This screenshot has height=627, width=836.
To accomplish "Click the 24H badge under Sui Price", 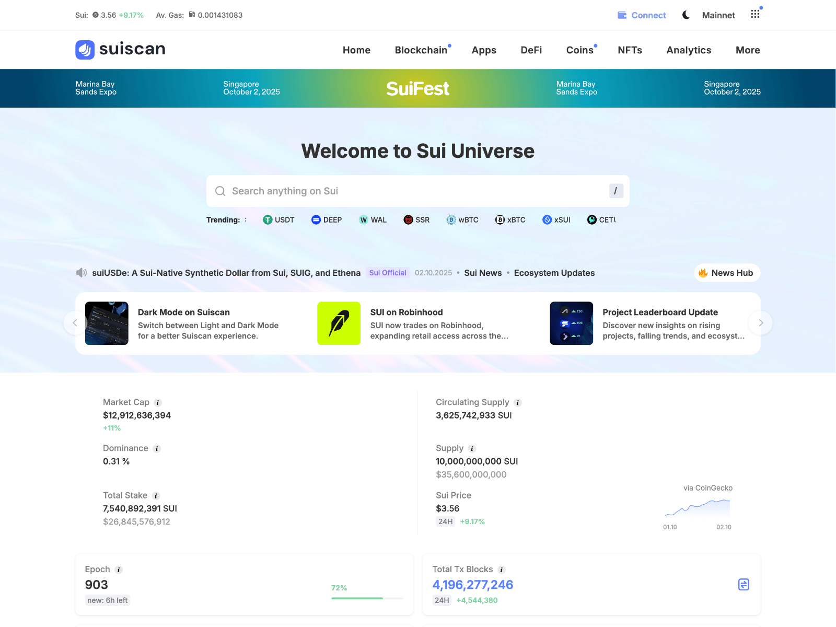I will coord(446,521).
